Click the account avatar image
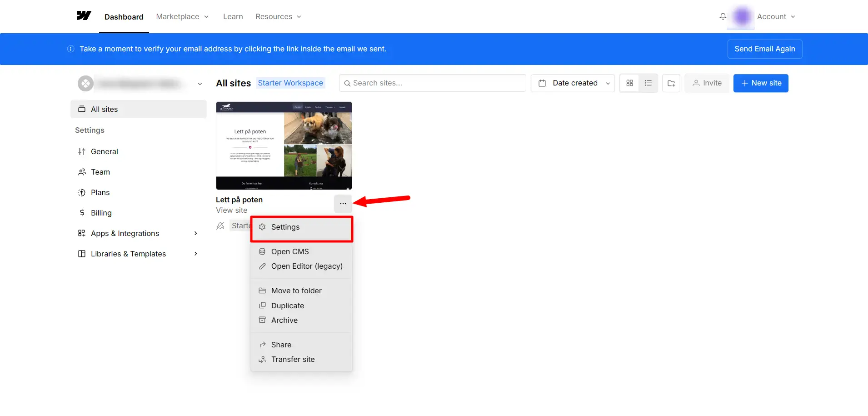This screenshot has height=416, width=868. [x=742, y=16]
